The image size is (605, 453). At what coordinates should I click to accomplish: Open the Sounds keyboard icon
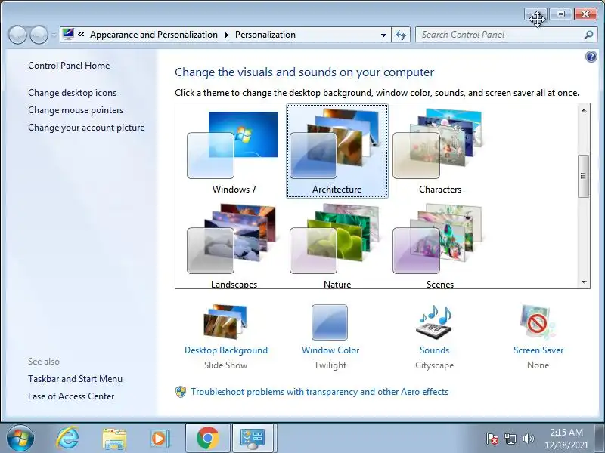pyautogui.click(x=434, y=322)
